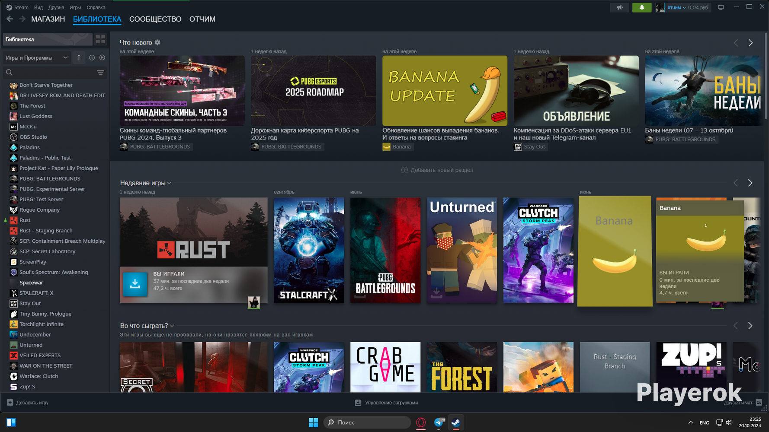769x432 pixels.
Task: Open Opera browser from taskbar
Action: [421, 422]
